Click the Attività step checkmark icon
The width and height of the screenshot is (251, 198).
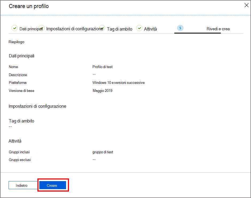pos(140,28)
